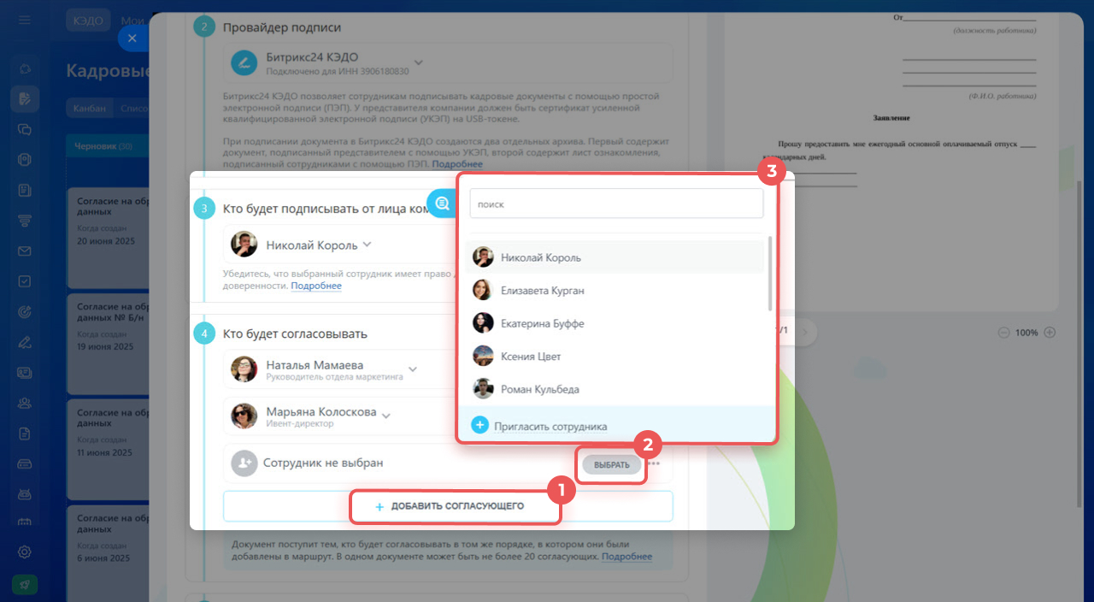Select Ксения Цвет in the employee list
The width and height of the screenshot is (1094, 602).
[616, 356]
